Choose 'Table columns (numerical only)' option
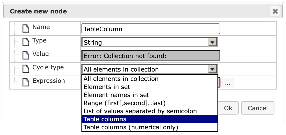 pos(149,127)
